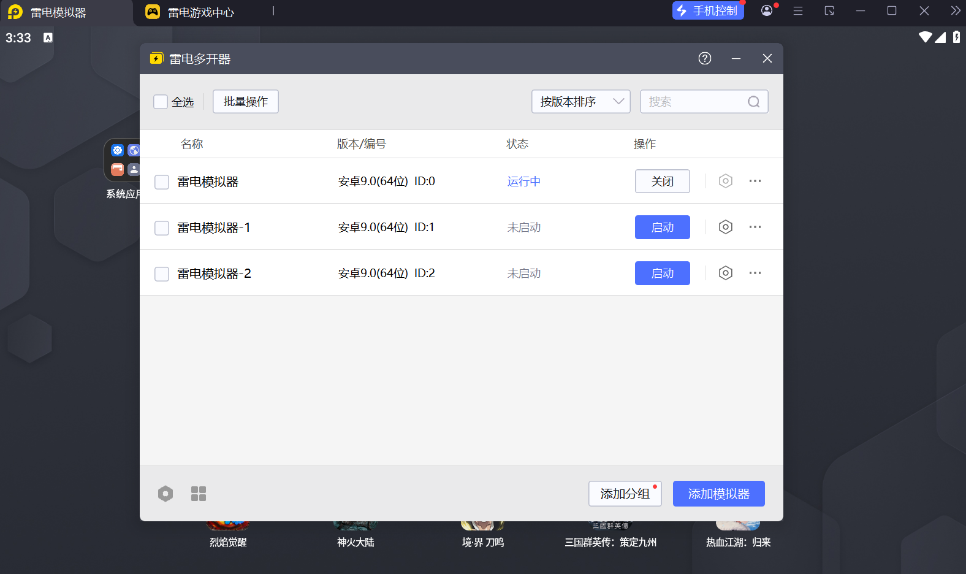Show more options for 雷电模拟器 ID:0
The image size is (966, 574).
coord(755,181)
